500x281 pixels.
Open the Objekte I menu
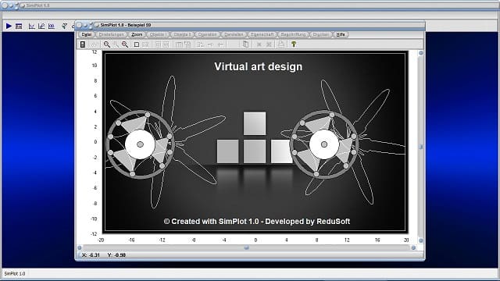point(158,34)
